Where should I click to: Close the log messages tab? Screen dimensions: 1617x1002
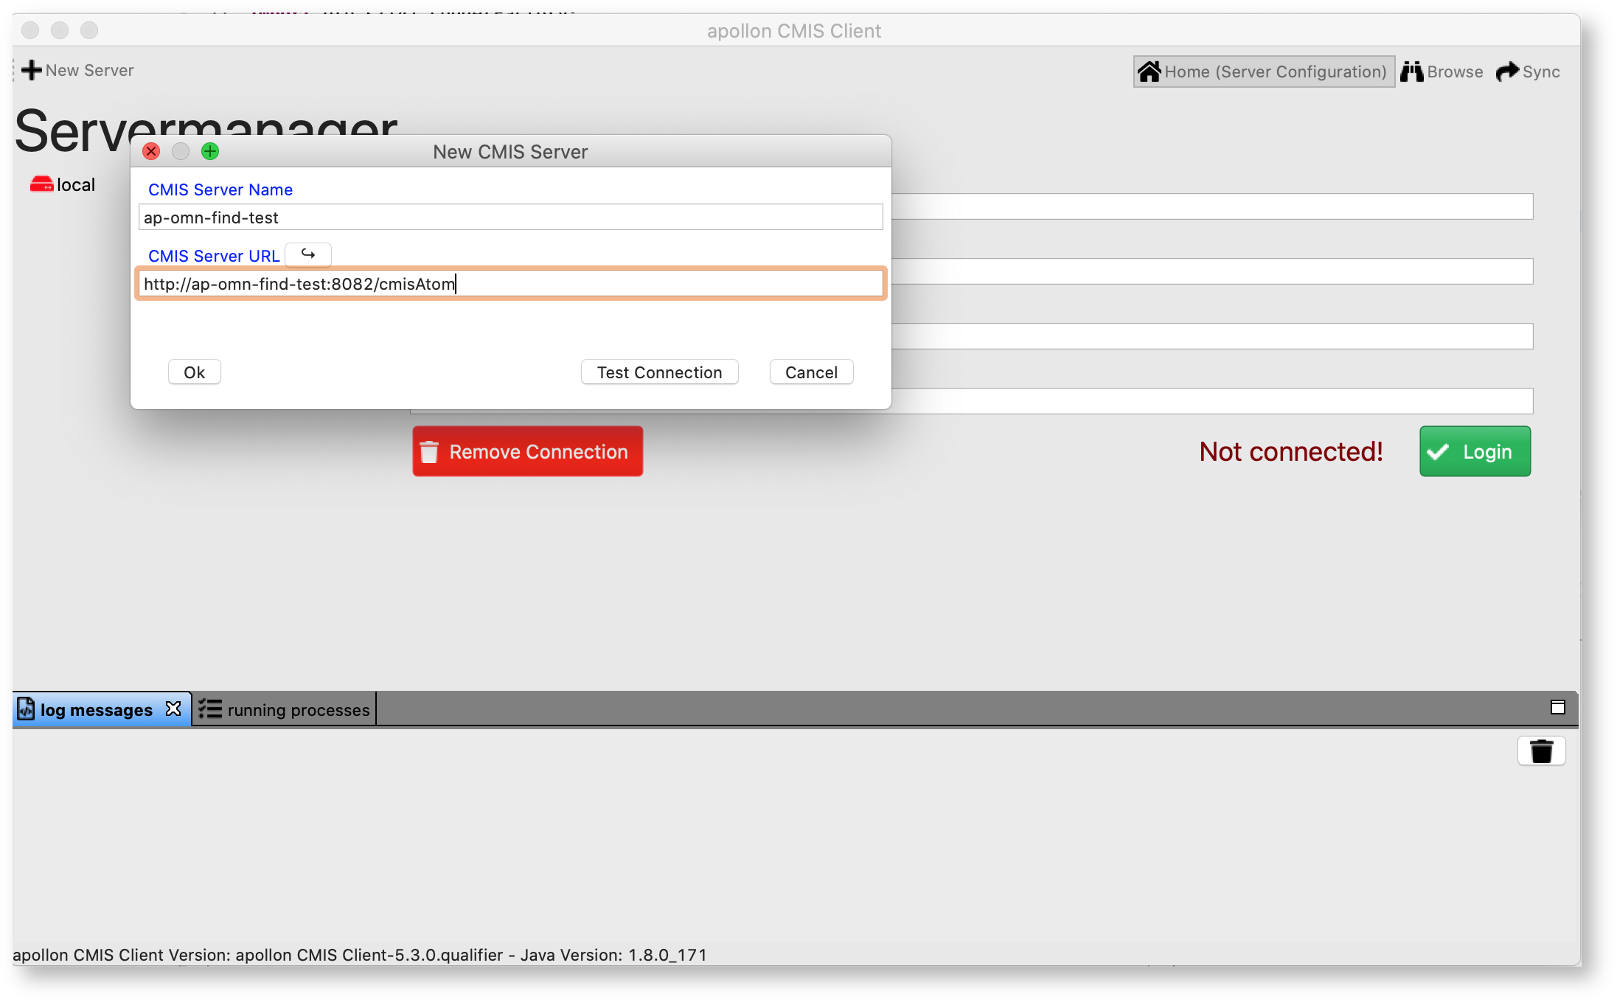tap(173, 709)
